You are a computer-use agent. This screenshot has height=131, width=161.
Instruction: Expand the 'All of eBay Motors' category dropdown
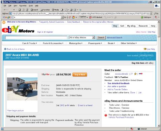93,37
